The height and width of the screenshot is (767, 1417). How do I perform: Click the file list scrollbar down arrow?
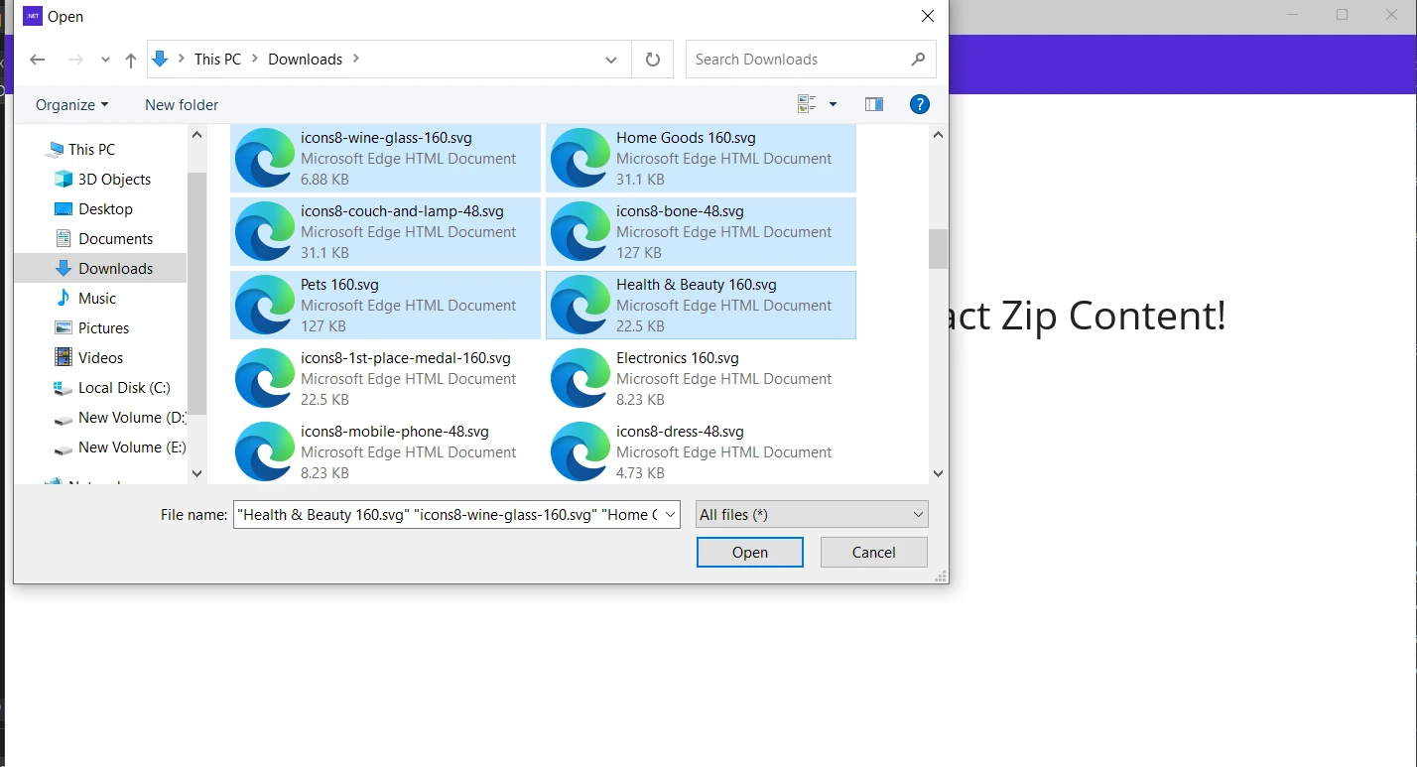pyautogui.click(x=938, y=474)
